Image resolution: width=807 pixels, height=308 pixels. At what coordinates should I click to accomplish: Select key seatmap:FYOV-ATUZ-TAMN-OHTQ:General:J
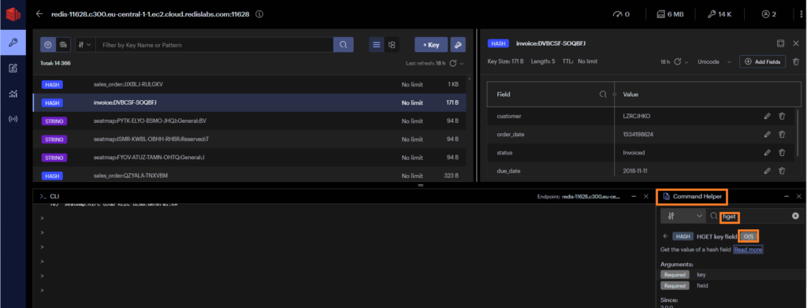(250, 158)
